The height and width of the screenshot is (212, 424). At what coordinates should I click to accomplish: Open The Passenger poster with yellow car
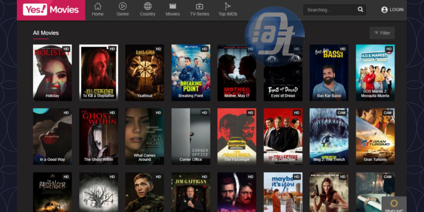pyautogui.click(x=237, y=136)
